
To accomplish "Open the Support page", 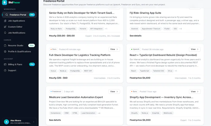I will [x=19, y=70].
